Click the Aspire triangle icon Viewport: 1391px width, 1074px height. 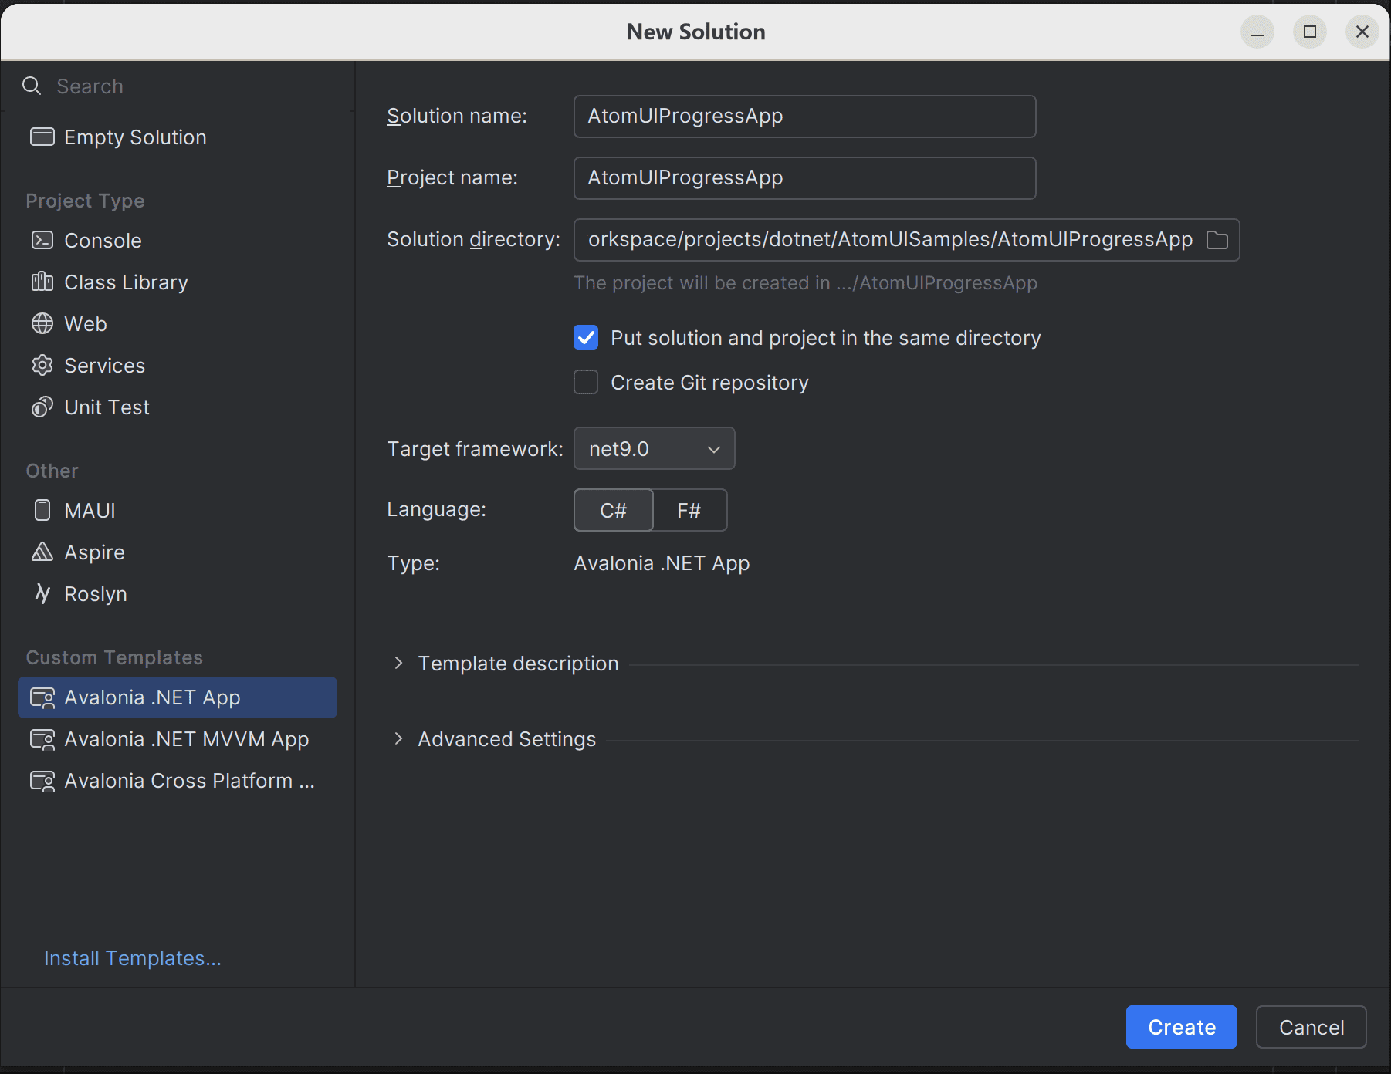[42, 552]
